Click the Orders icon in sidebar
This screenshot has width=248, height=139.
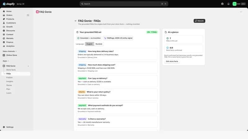(4, 15)
